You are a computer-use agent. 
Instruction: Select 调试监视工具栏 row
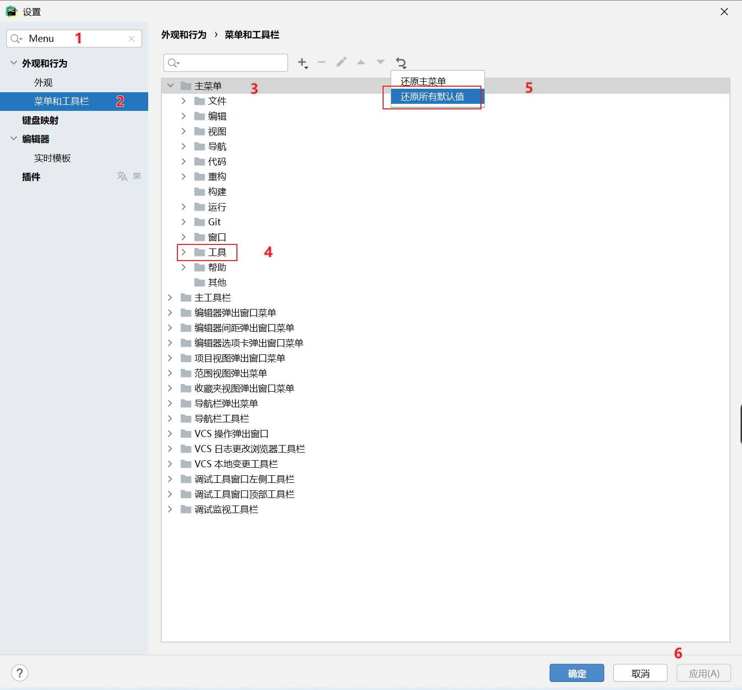point(446,509)
